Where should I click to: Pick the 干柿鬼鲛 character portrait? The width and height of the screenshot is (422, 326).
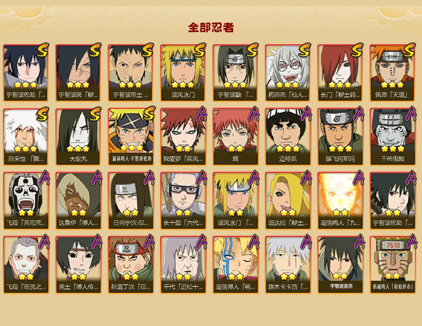click(x=393, y=137)
